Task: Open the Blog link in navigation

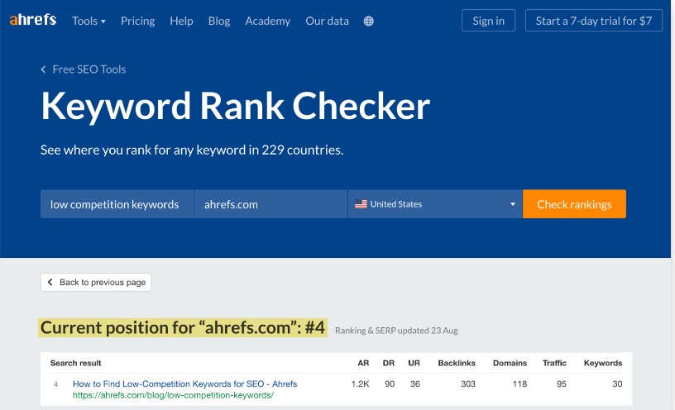Action: click(219, 21)
